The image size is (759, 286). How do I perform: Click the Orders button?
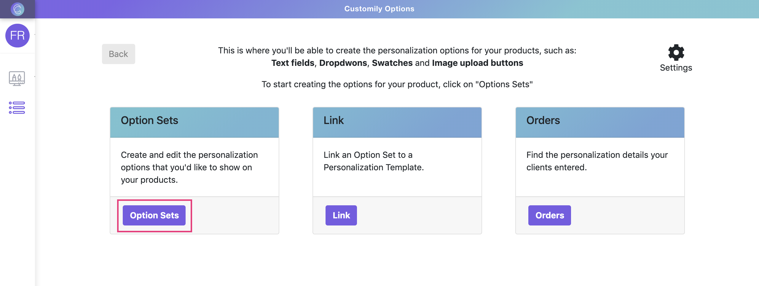(x=549, y=215)
